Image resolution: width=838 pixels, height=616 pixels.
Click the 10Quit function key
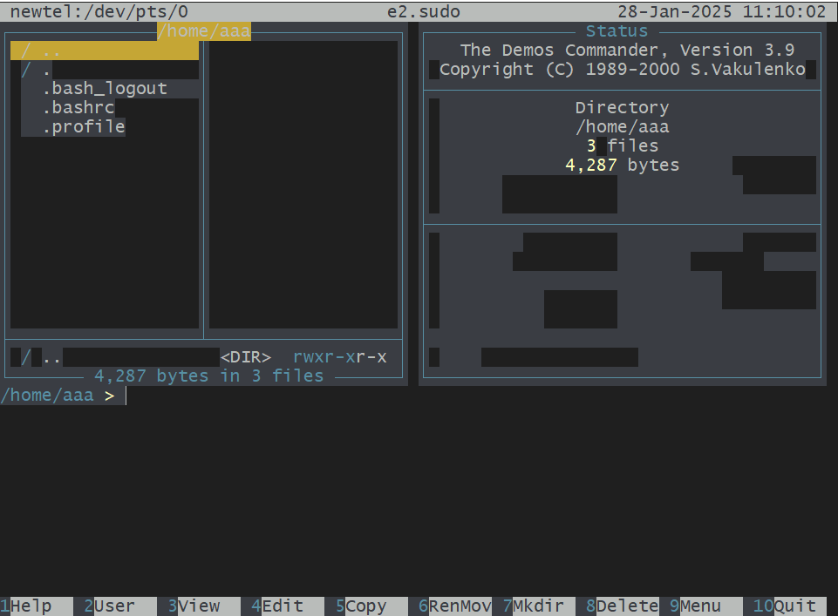[x=790, y=606]
